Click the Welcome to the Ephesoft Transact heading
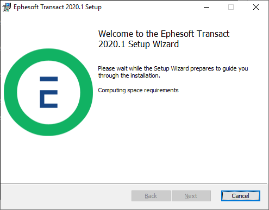The width and height of the screenshot is (269, 210). coord(164,34)
